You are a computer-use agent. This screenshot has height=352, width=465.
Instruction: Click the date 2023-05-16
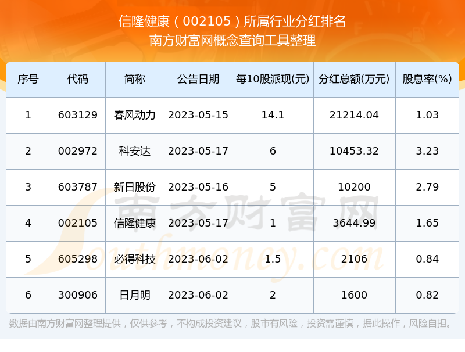coord(198,187)
